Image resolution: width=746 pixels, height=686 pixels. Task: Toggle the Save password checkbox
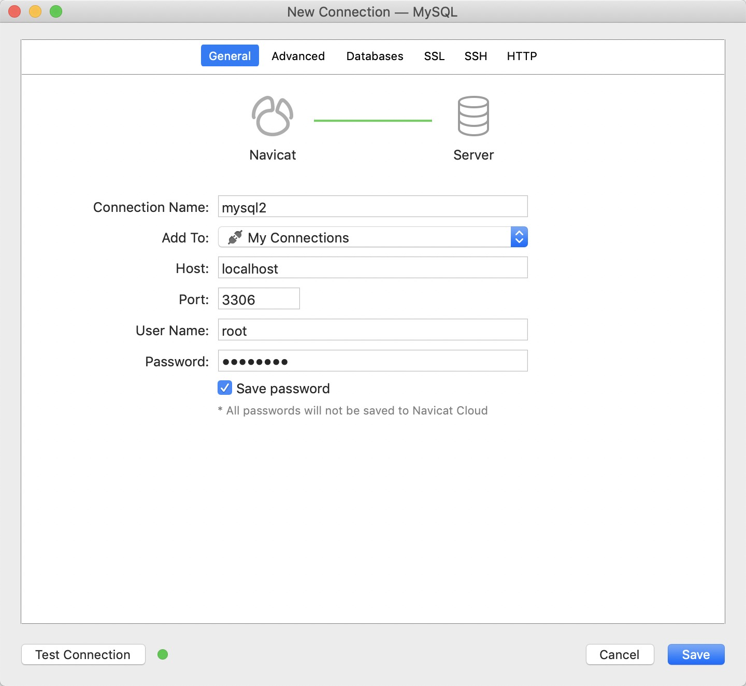coord(225,388)
